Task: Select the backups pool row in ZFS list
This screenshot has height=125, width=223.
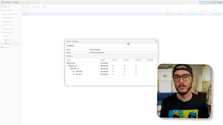Action: tap(122, 14)
